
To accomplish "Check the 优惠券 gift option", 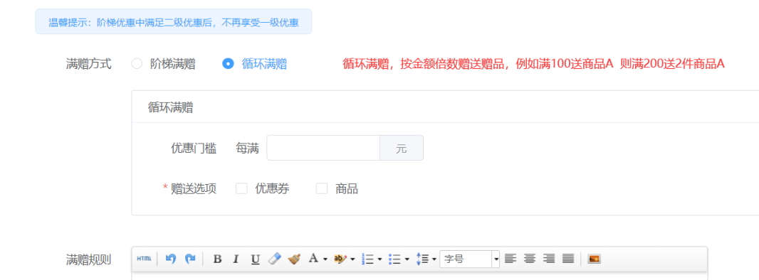I will pos(241,189).
